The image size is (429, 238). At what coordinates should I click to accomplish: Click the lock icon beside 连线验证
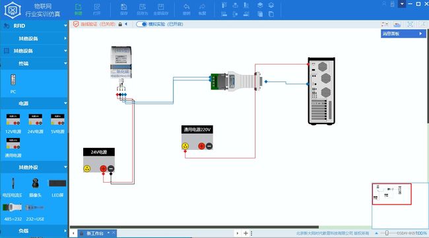[x=120, y=24]
